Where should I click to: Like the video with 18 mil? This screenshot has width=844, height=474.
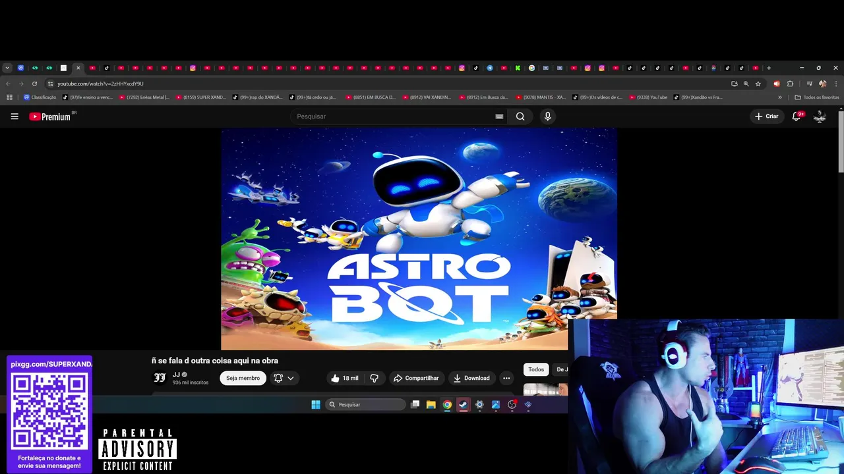tap(345, 378)
